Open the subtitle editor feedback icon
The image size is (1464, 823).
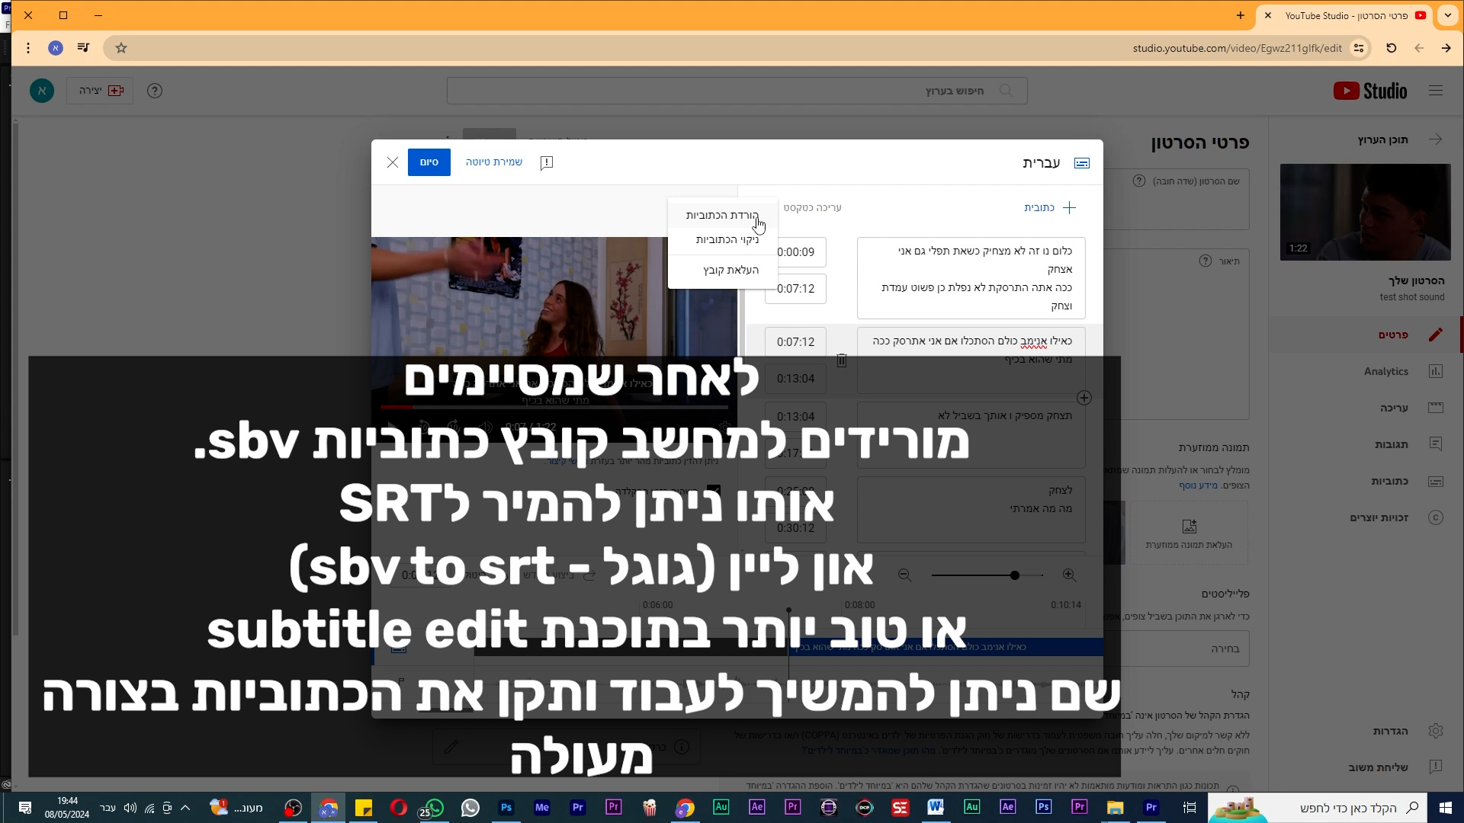pos(547,163)
